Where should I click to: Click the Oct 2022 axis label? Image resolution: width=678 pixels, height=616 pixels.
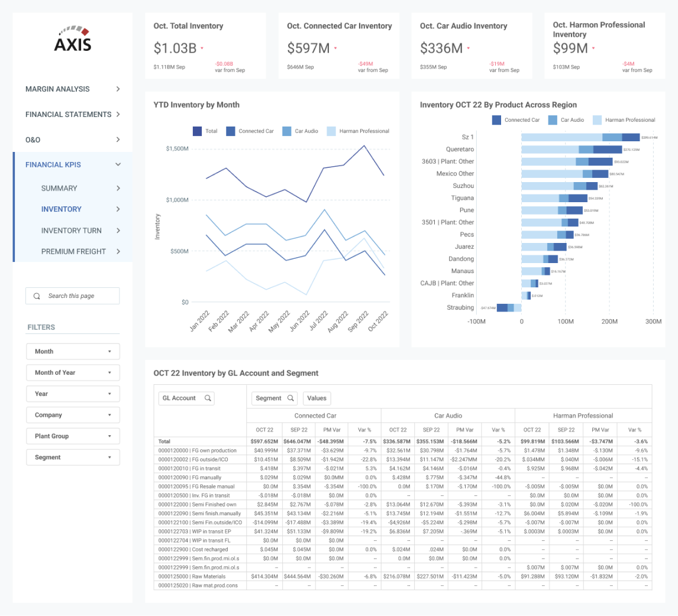pos(378,322)
